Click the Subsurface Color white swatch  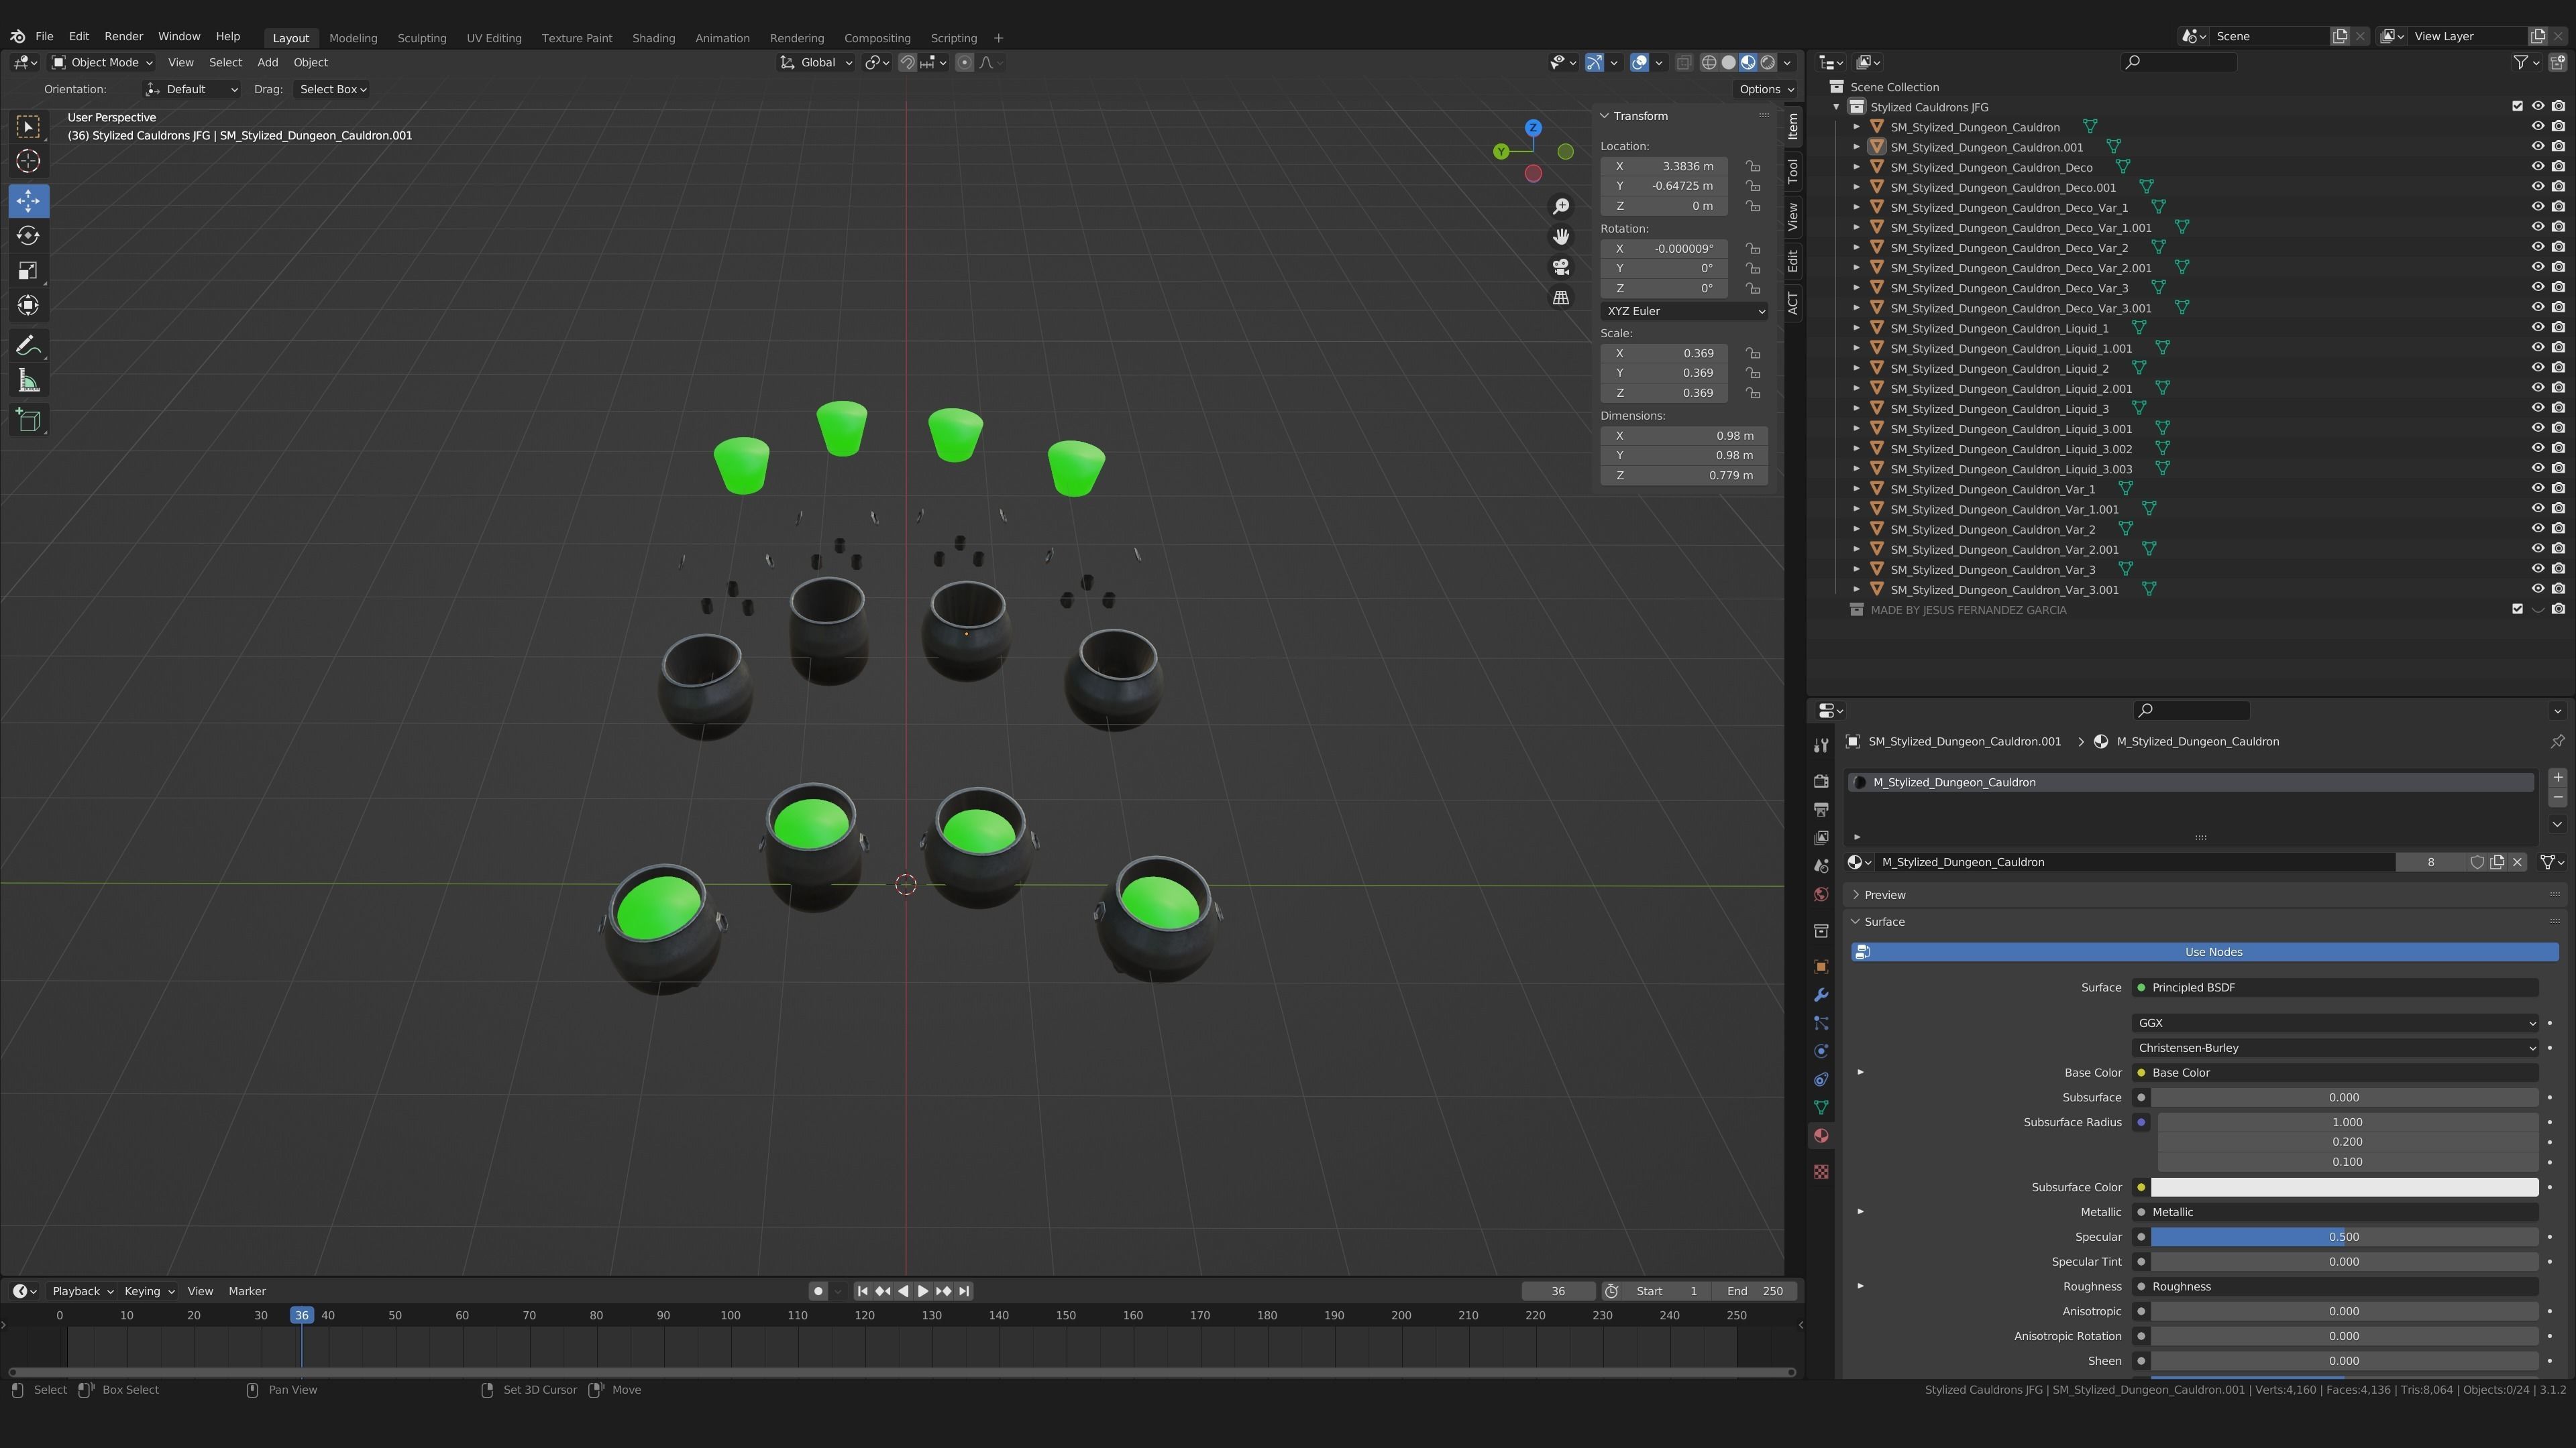click(x=2343, y=1187)
